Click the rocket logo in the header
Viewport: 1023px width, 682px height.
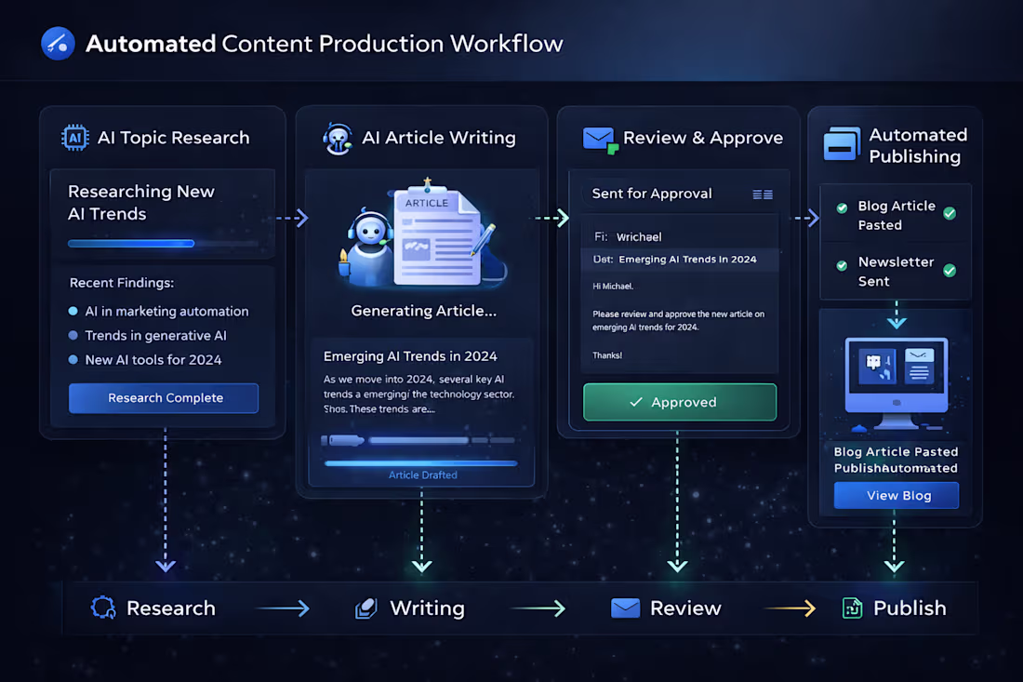pyautogui.click(x=58, y=43)
